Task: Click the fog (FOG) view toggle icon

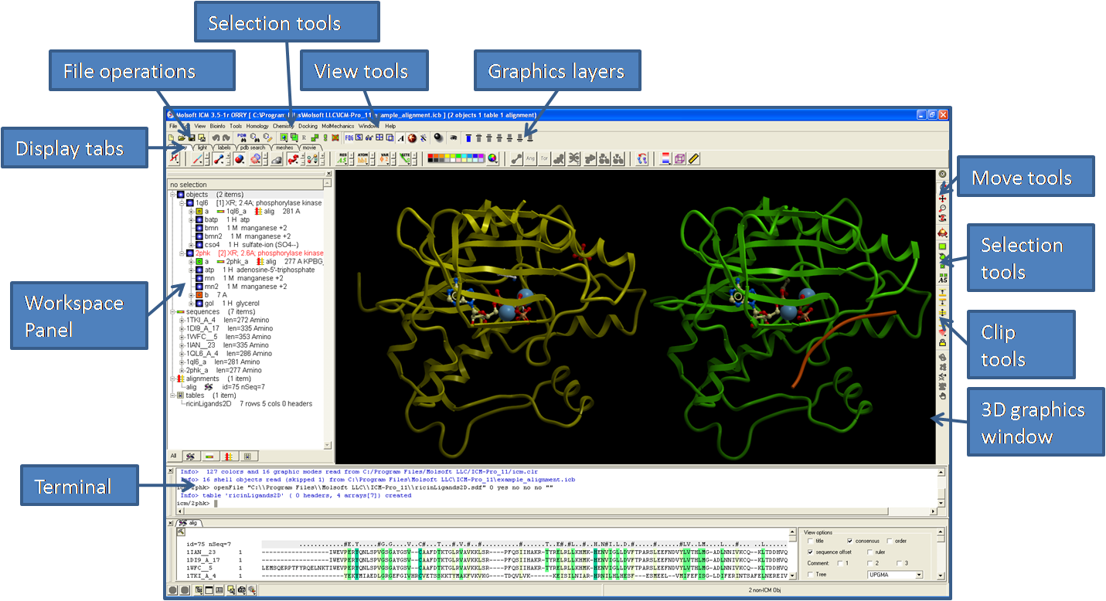Action: [348, 138]
